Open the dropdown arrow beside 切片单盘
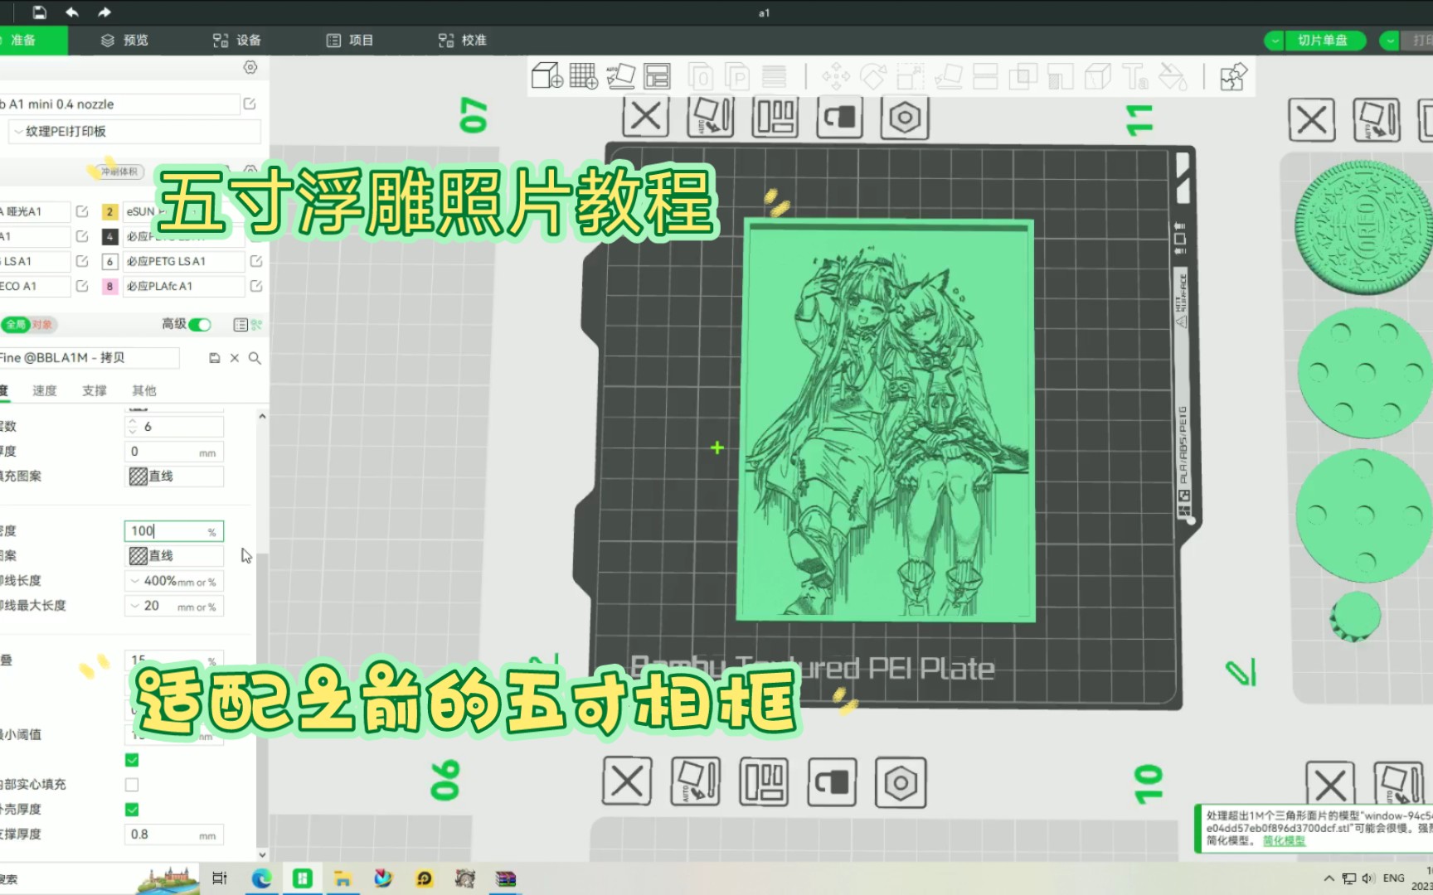The image size is (1433, 895). [1275, 40]
